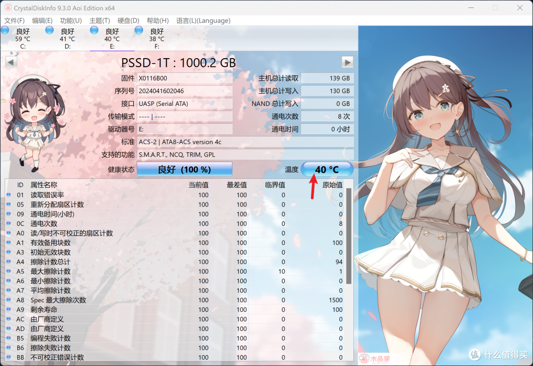The height and width of the screenshot is (366, 533).
Task: Go to next disk with right arrow
Action: coord(347,62)
